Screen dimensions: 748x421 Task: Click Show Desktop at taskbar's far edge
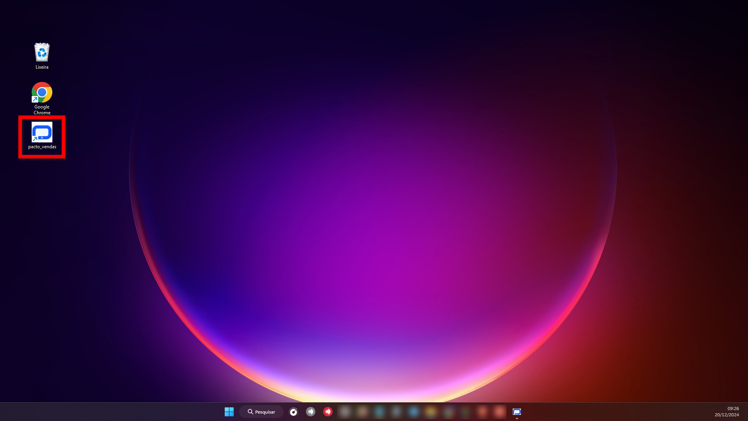pos(746,412)
